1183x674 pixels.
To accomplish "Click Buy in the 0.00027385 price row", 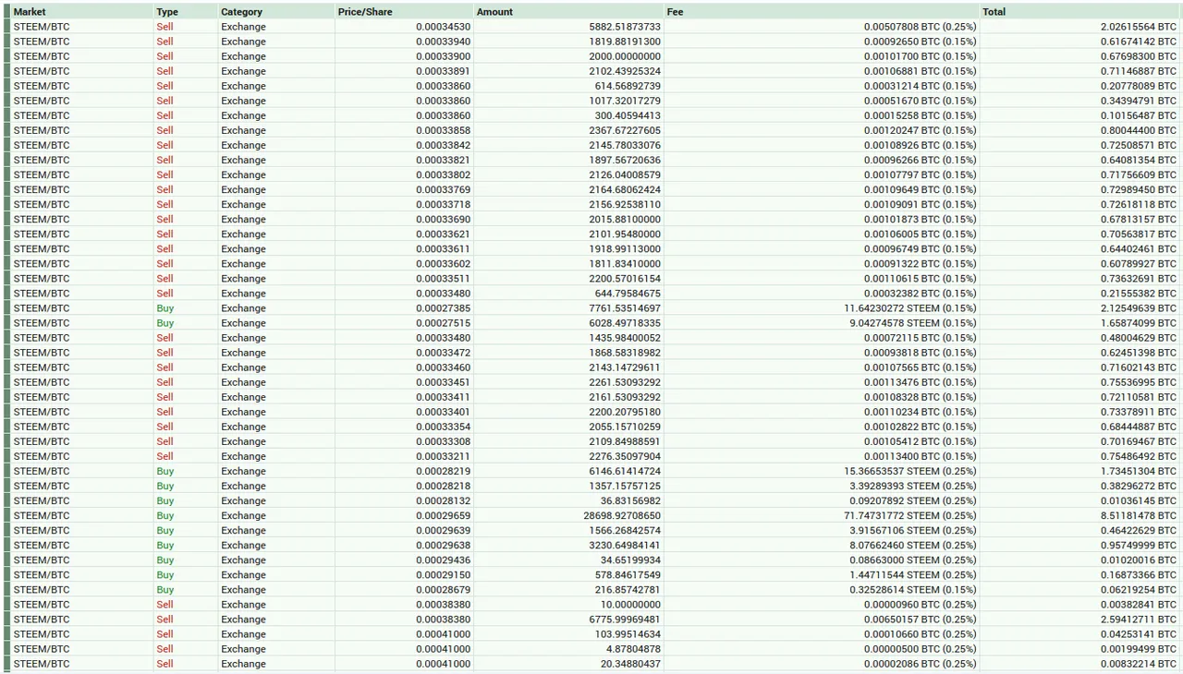I will [x=165, y=308].
